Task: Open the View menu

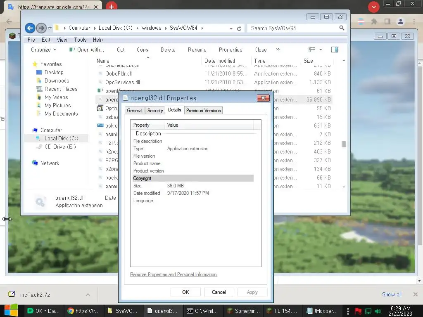Action: [62, 40]
